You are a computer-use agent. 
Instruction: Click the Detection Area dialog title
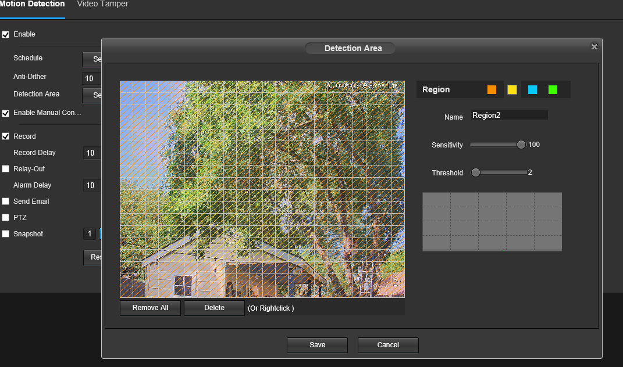[353, 48]
